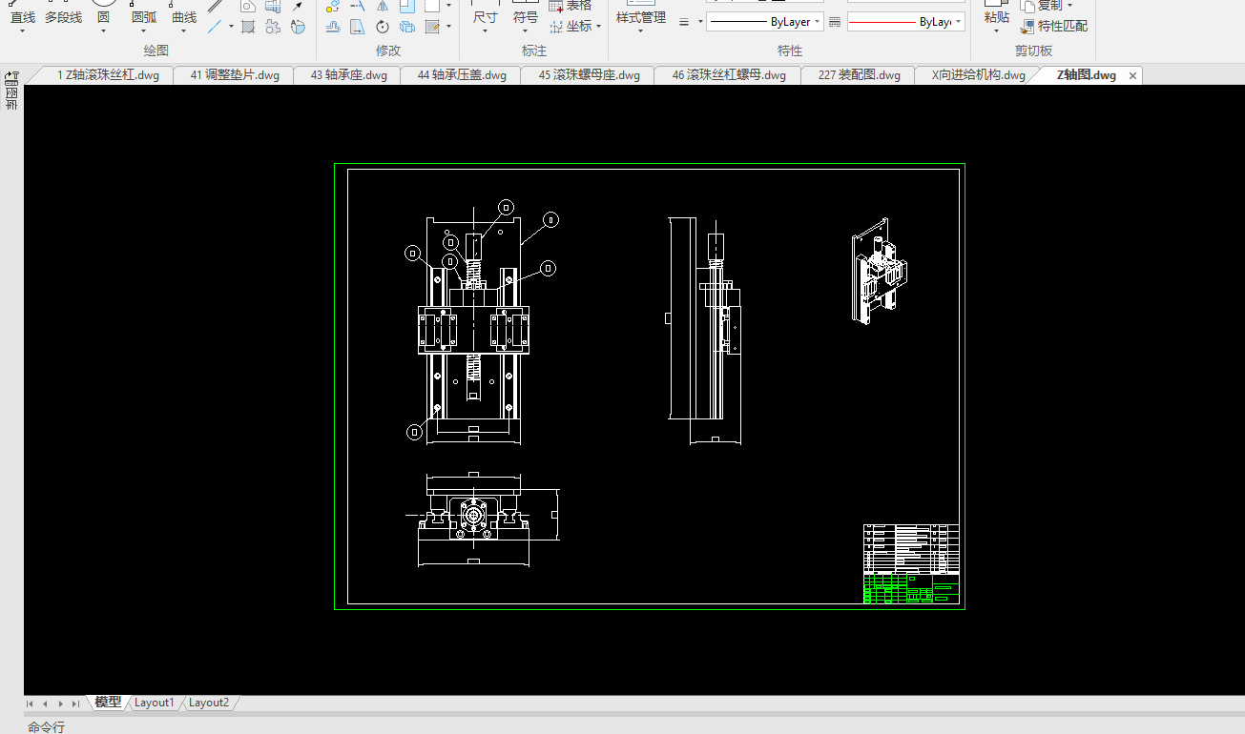1245x734 pixels.
Task: Expand the Paste (粘贴) dropdown arrow
Action: (996, 31)
